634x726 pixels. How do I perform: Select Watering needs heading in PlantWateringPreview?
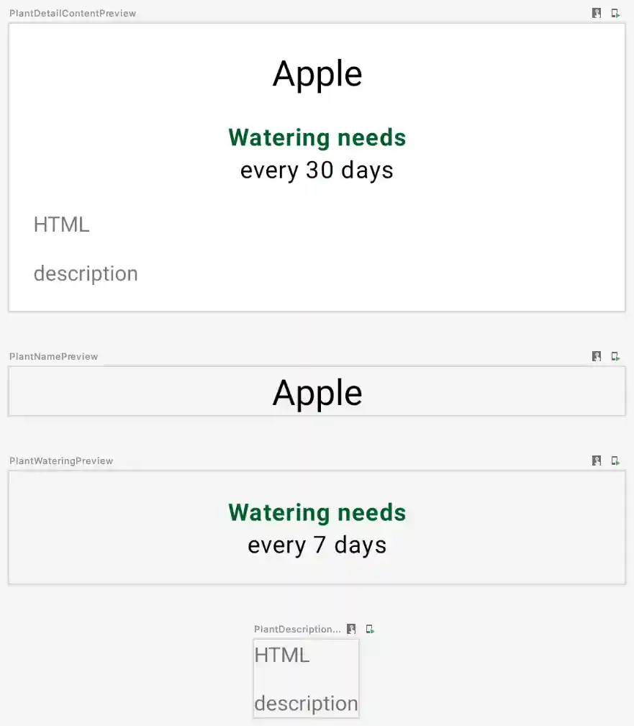click(317, 512)
